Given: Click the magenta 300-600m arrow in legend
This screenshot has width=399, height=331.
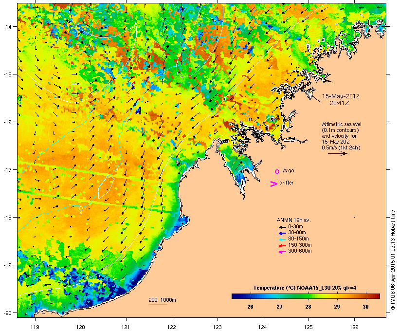Looking at the screenshot, I should (x=282, y=252).
